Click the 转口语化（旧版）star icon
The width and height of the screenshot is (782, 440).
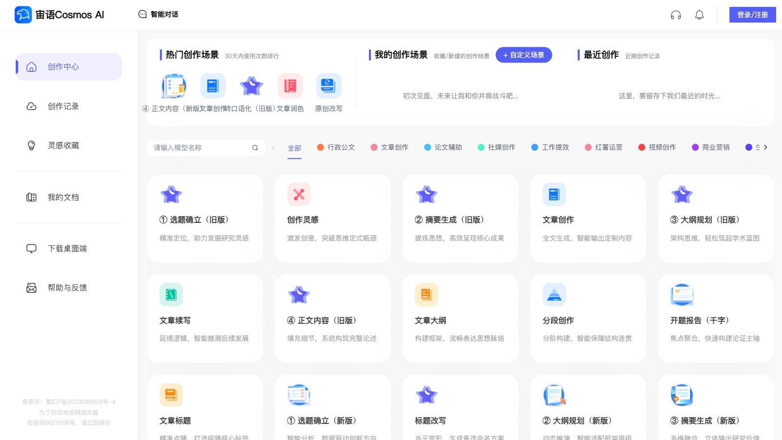[x=251, y=86]
